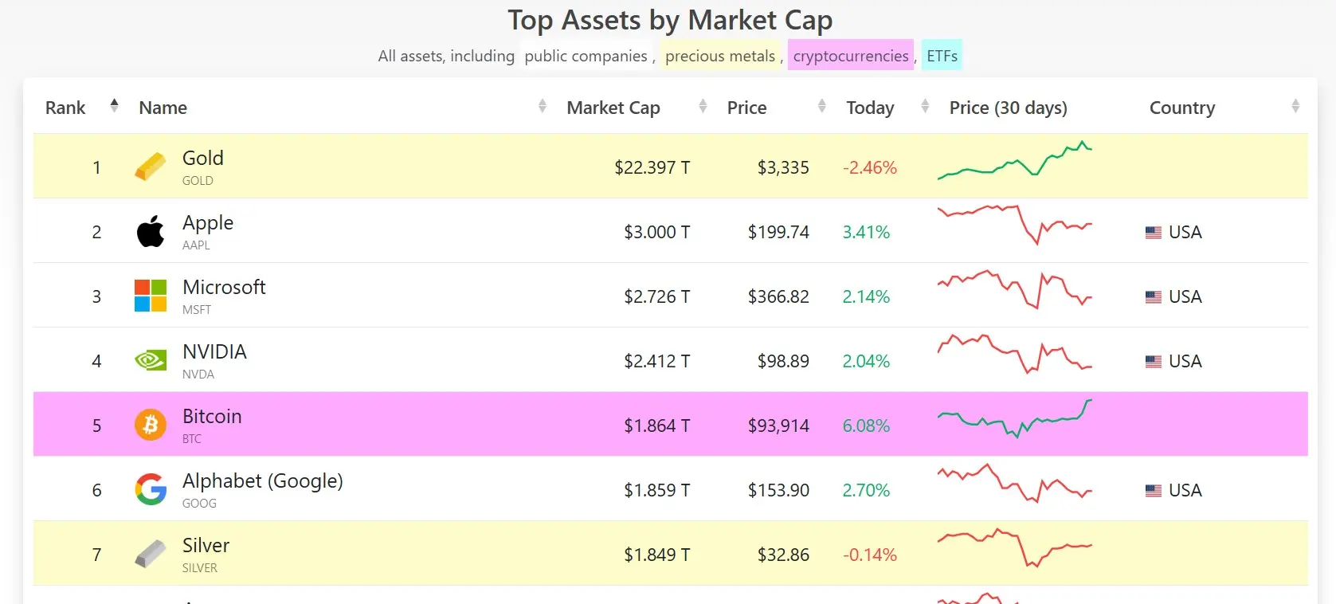This screenshot has height=604, width=1336.
Task: Sort by Market Cap using arrows
Action: click(702, 105)
